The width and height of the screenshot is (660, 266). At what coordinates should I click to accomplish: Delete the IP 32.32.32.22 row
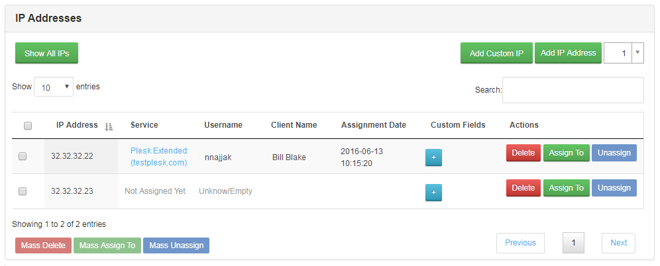(523, 153)
